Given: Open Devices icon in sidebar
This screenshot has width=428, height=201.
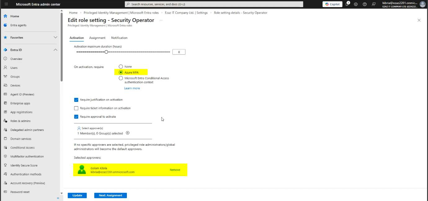Looking at the screenshot, I should [5, 85].
